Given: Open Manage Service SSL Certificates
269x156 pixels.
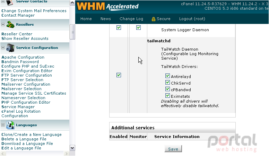Looking at the screenshot, I should coord(34,93).
